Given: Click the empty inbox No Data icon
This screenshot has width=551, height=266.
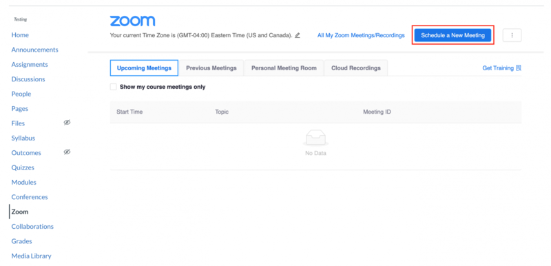Looking at the screenshot, I should pyautogui.click(x=315, y=137).
